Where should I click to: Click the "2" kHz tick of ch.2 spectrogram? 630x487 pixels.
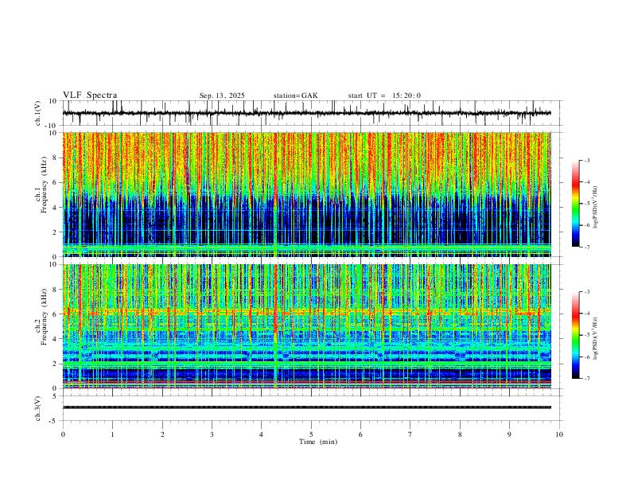55,364
